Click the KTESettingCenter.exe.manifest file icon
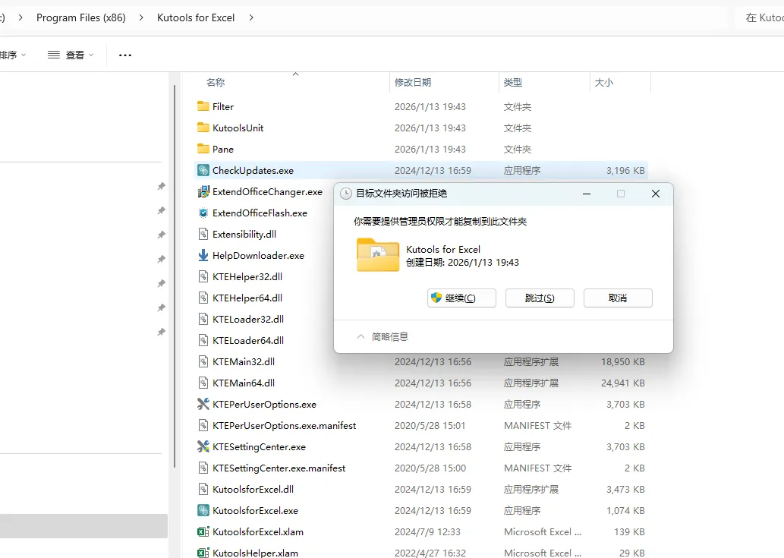Screen dimensions: 784x558 point(203,468)
